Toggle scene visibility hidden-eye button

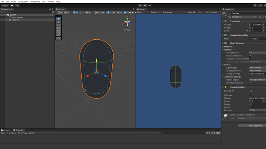click(x=125, y=13)
